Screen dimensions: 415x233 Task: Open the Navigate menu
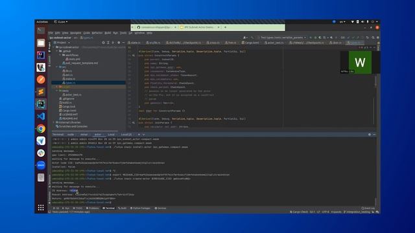[x=75, y=33]
